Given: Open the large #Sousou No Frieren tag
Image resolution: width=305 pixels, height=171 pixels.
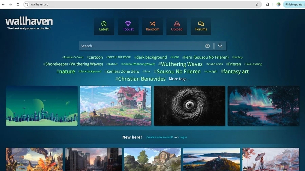Looking at the screenshot, I should 177,72.
